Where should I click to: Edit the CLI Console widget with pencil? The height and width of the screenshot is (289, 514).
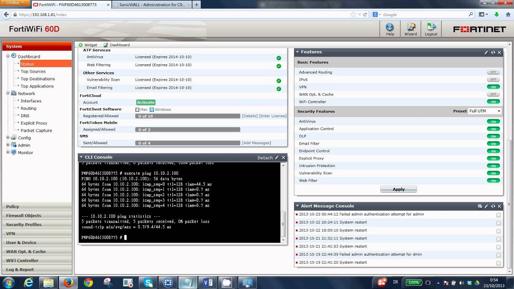(277, 158)
